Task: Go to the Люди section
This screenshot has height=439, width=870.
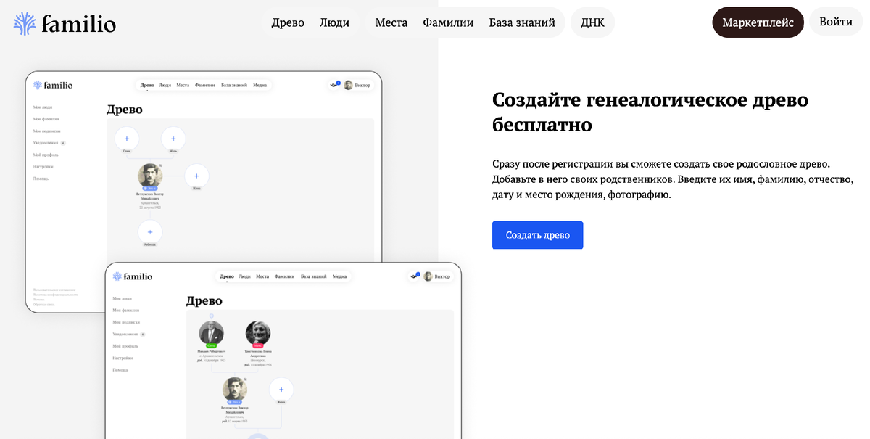Action: pos(335,22)
